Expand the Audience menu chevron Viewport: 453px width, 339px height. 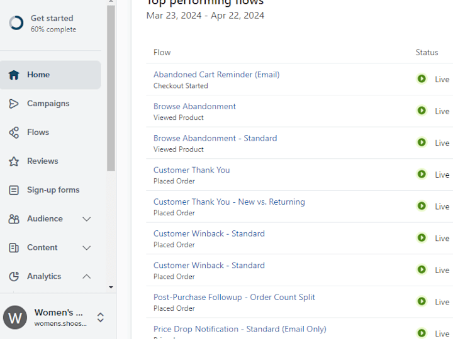point(87,219)
